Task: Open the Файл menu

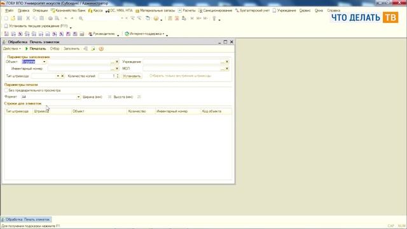Action: tap(10, 11)
